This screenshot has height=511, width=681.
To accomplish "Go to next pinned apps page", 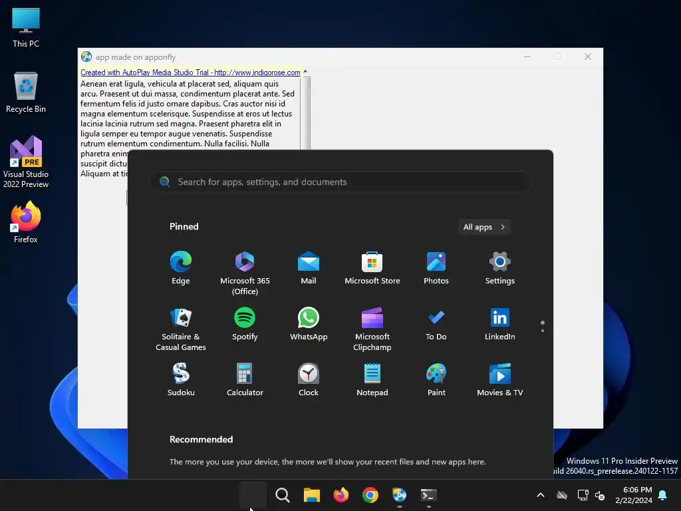I will point(543,331).
